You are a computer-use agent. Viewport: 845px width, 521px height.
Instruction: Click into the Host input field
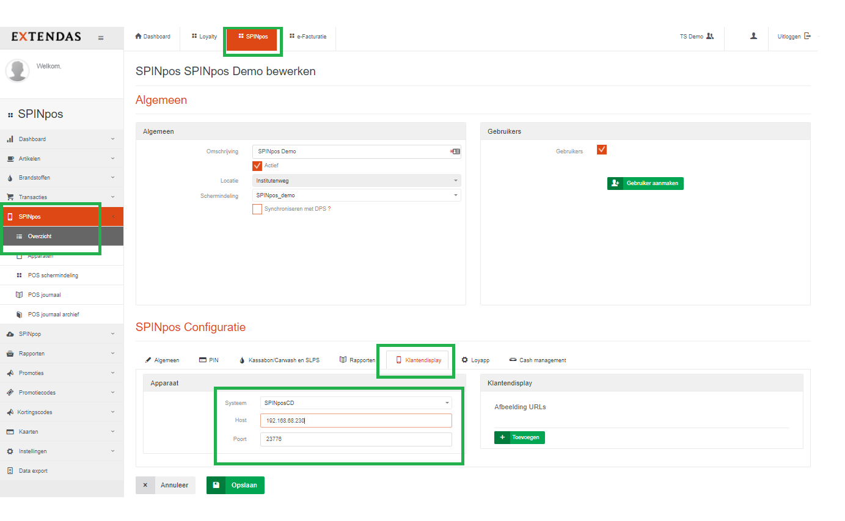point(356,421)
